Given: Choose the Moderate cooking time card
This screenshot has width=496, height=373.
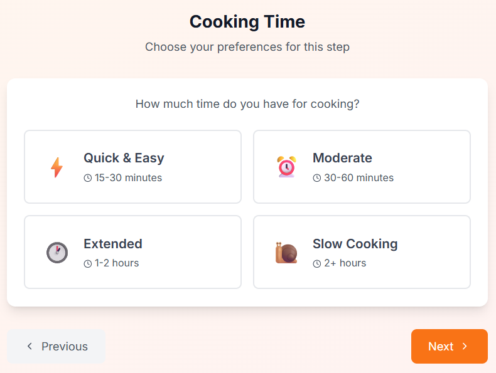Looking at the screenshot, I should click(362, 167).
